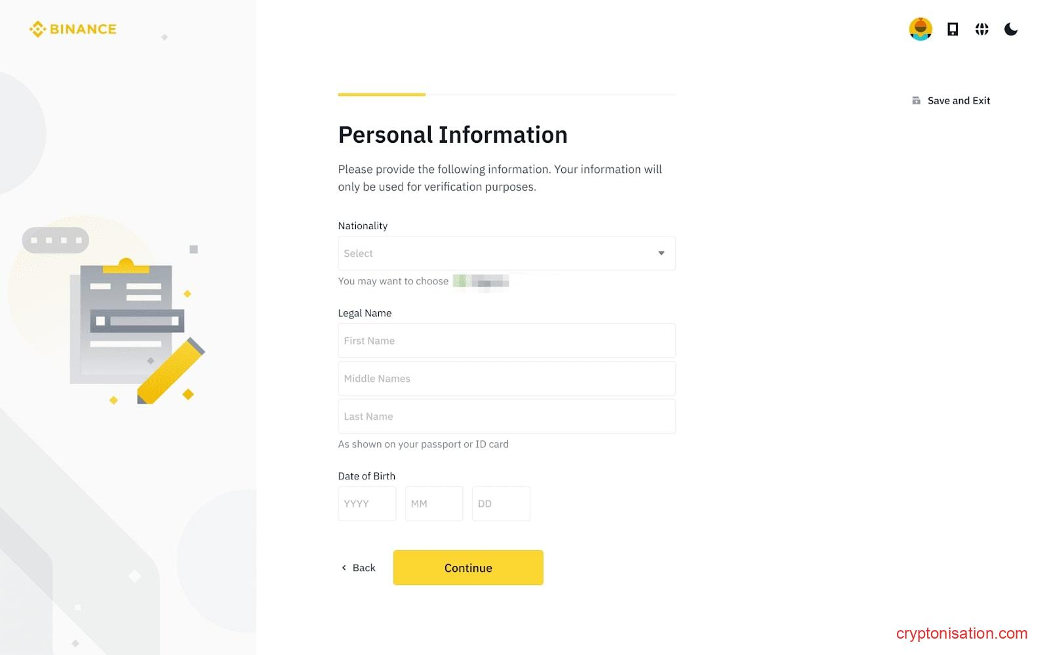Click into the Middle Names field
Image resolution: width=1049 pixels, height=655 pixels.
(506, 379)
